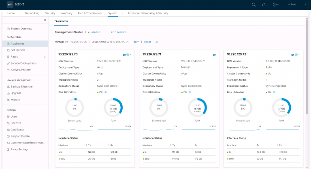Click the Licenses sidebar icon
The width and height of the screenshot is (311, 169).
8,123
